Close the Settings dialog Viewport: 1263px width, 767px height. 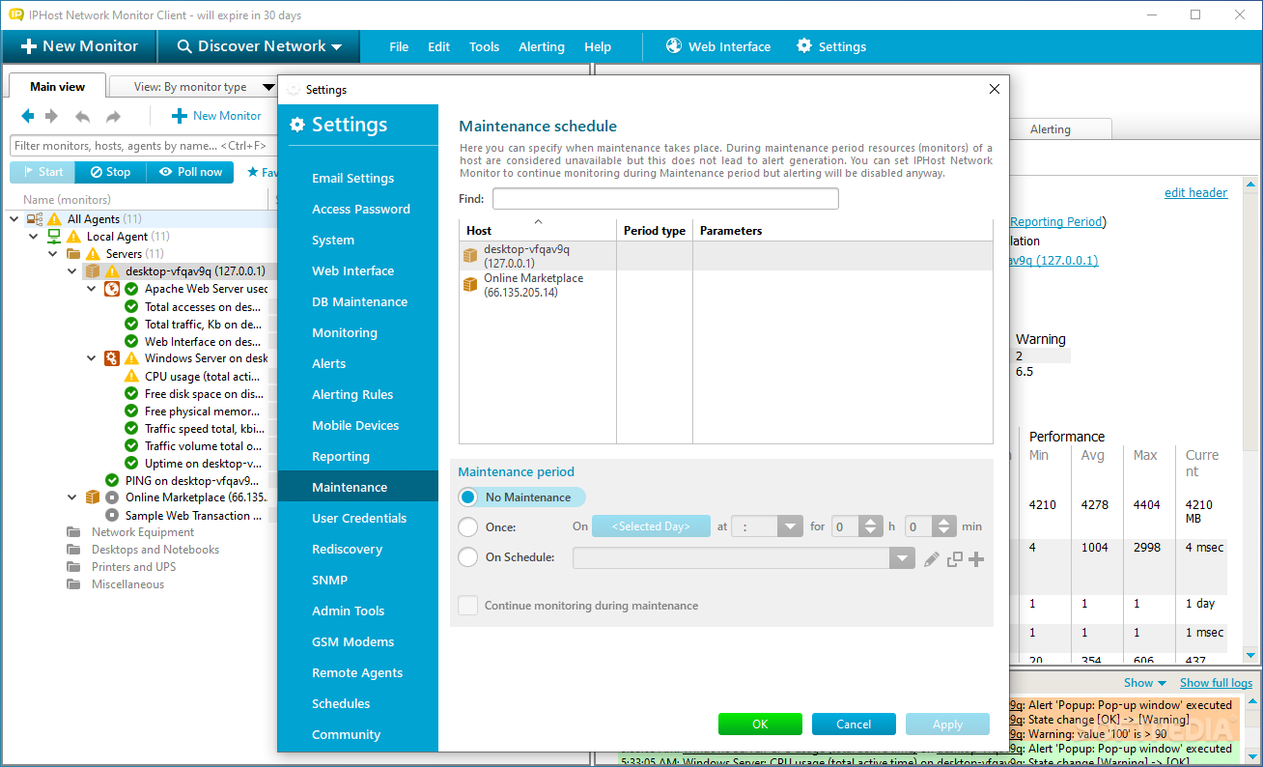(995, 89)
